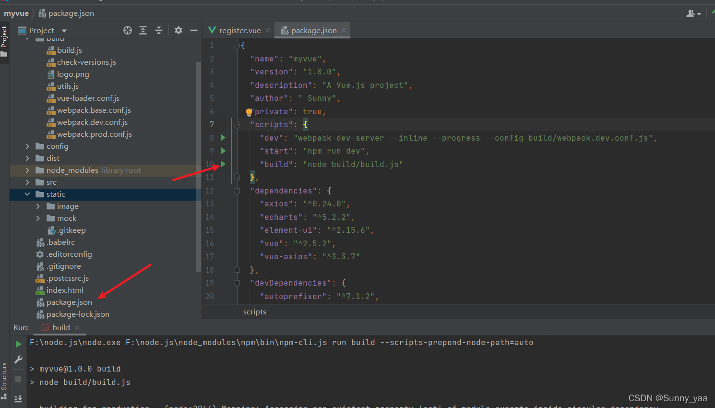This screenshot has width=715, height=408.
Task: Open index.html in project tree
Action: point(65,290)
